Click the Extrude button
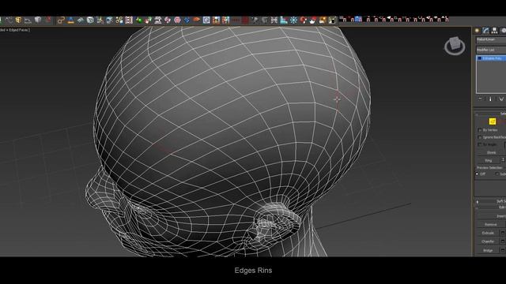 click(x=488, y=233)
